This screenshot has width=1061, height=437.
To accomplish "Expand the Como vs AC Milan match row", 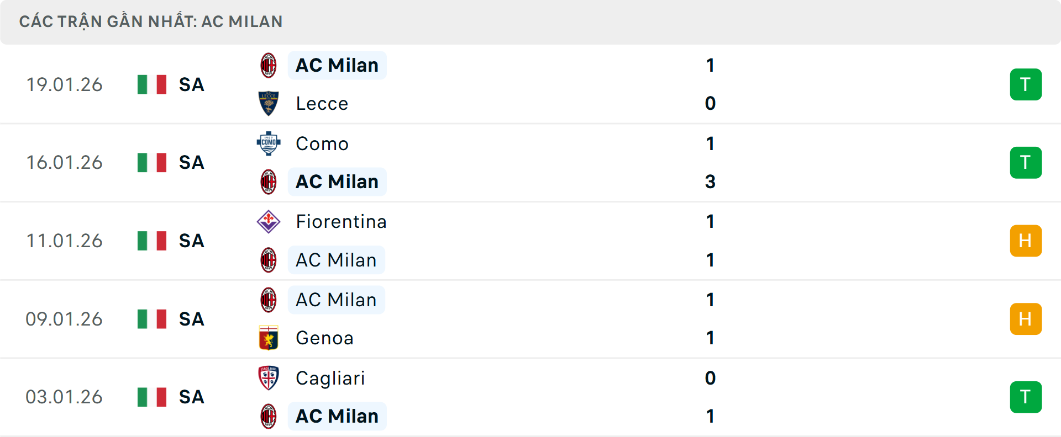I will 553,162.
